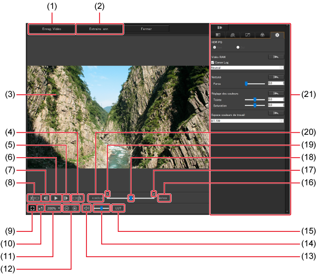Image resolution: width=316 pixels, height=274 pixels.
Task: Select the first HDR PQ radio option
Action: [213, 47]
